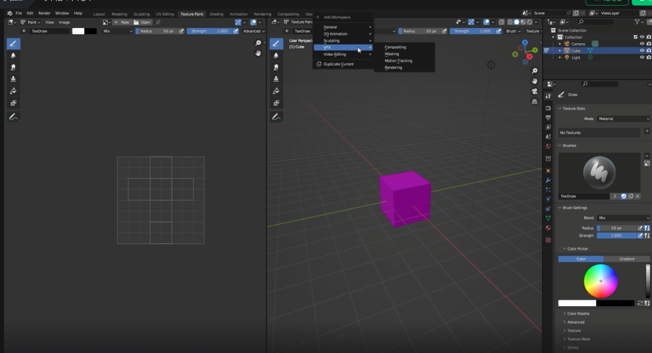This screenshot has width=652, height=353.
Task: Open Blend Mix dropdown in Brush Settings
Action: (x=624, y=218)
